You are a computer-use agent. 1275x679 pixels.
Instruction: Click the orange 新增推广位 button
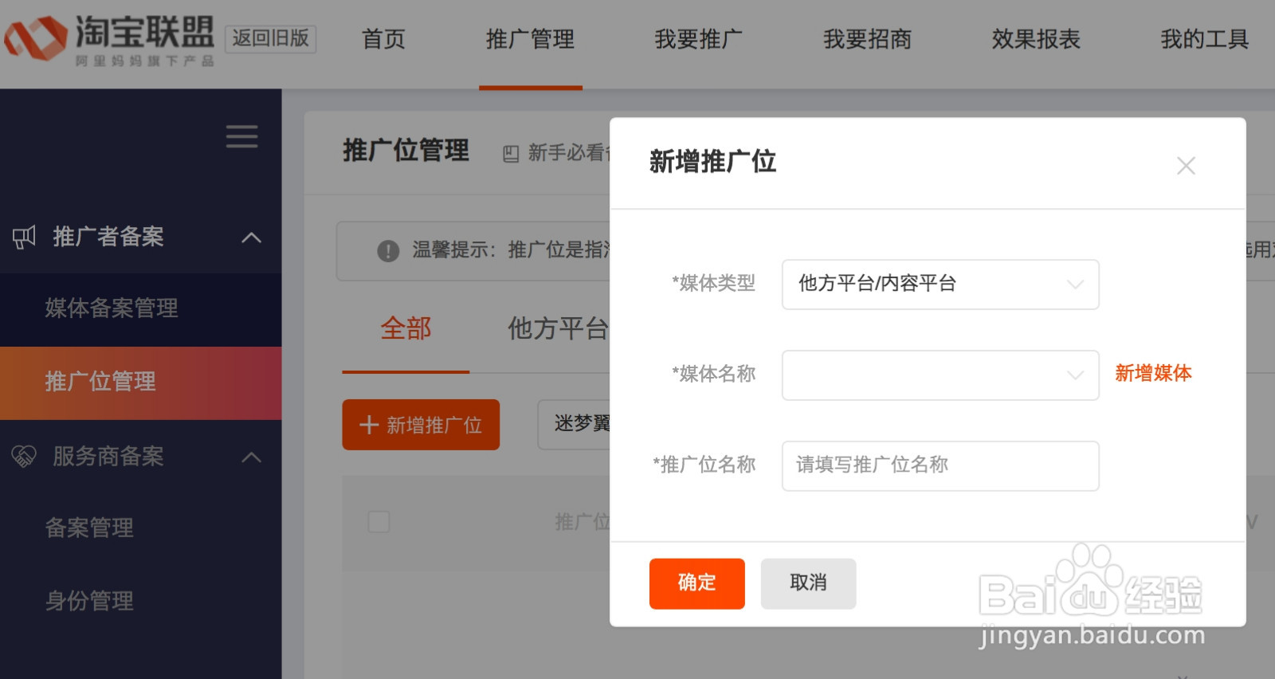point(421,425)
